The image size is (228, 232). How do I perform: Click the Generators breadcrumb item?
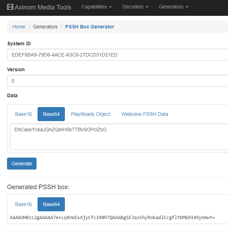[45, 27]
